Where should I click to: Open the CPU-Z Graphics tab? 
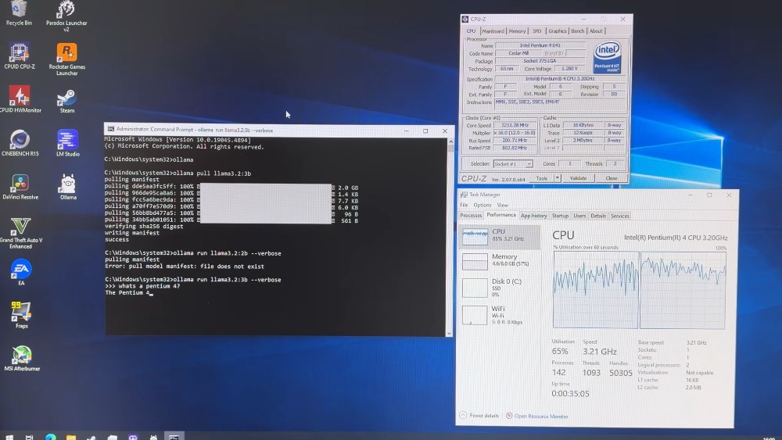[x=557, y=31]
